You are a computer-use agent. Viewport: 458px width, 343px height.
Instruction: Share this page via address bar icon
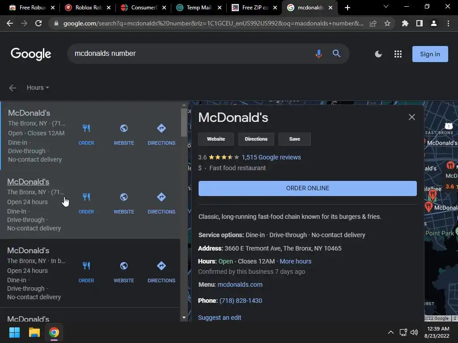coord(373,23)
